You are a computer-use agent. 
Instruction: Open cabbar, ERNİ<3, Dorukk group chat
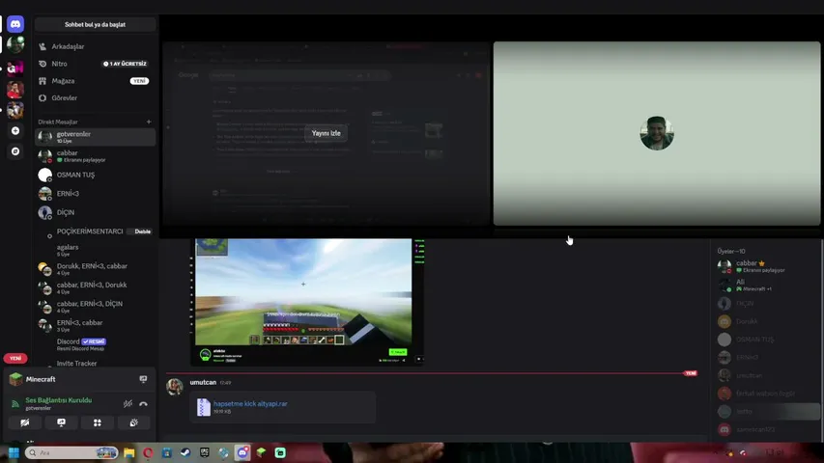pos(95,287)
